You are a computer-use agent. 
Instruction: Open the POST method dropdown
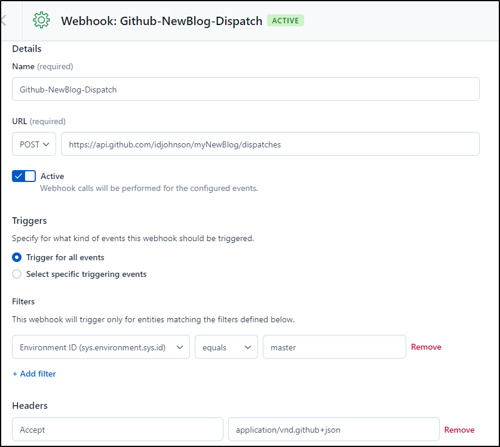pos(34,144)
